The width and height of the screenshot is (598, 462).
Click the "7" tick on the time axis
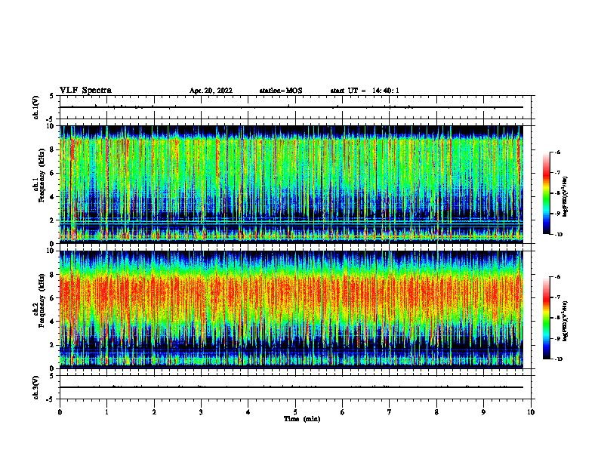point(390,412)
